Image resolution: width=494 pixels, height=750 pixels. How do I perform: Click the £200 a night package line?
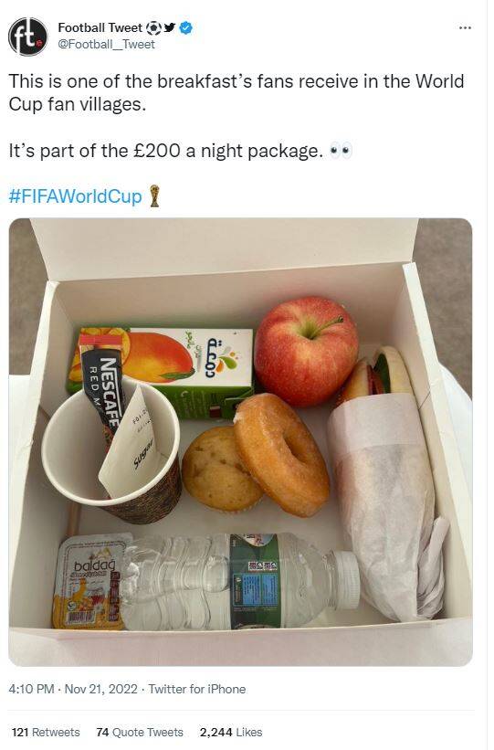[166, 151]
